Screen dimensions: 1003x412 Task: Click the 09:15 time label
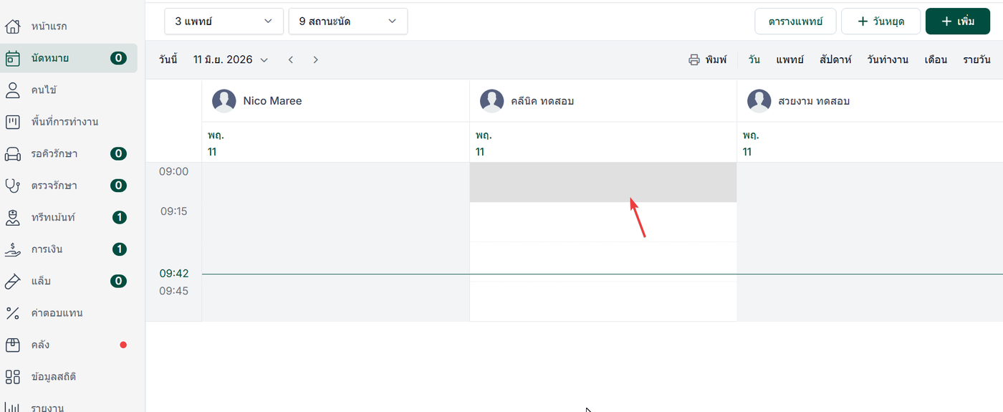tap(173, 211)
